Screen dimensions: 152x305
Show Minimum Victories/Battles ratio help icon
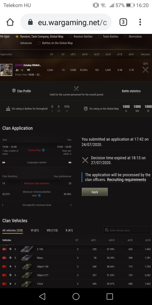[39, 195]
